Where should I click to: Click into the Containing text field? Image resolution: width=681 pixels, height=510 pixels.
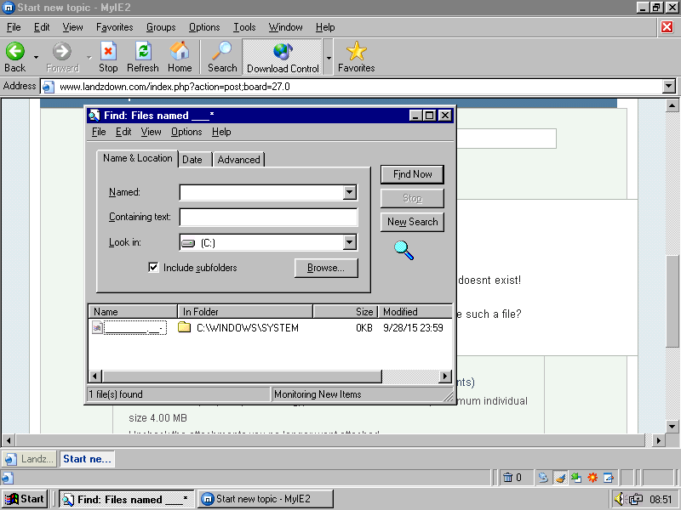[x=268, y=218]
